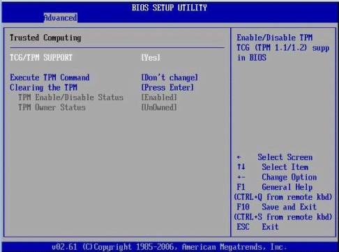
Task: Open the [Don't change] option value
Action: click(x=169, y=77)
